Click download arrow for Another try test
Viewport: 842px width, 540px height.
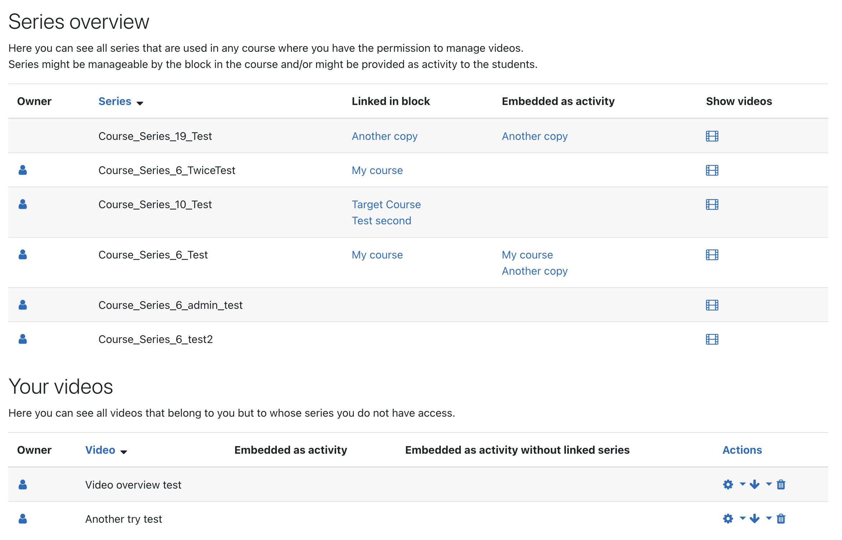pyautogui.click(x=755, y=519)
